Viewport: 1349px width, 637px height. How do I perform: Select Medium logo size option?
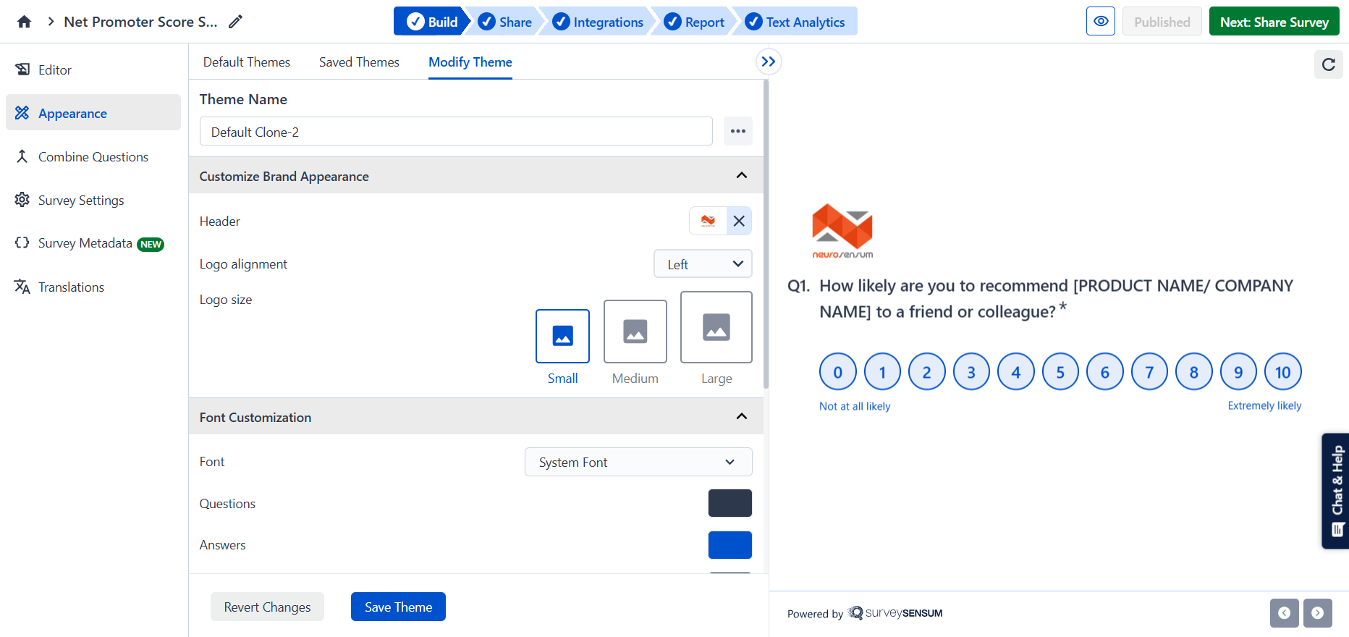point(635,332)
